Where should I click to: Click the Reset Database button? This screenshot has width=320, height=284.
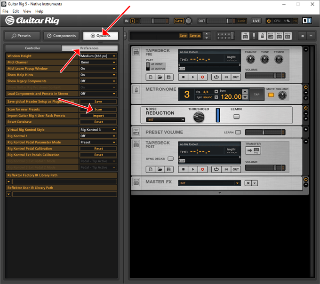98,122
